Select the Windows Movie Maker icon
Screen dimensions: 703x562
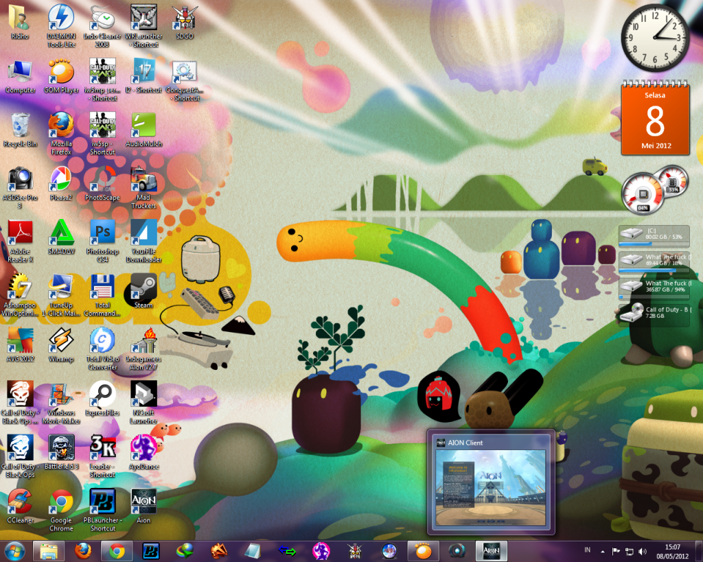(x=61, y=402)
